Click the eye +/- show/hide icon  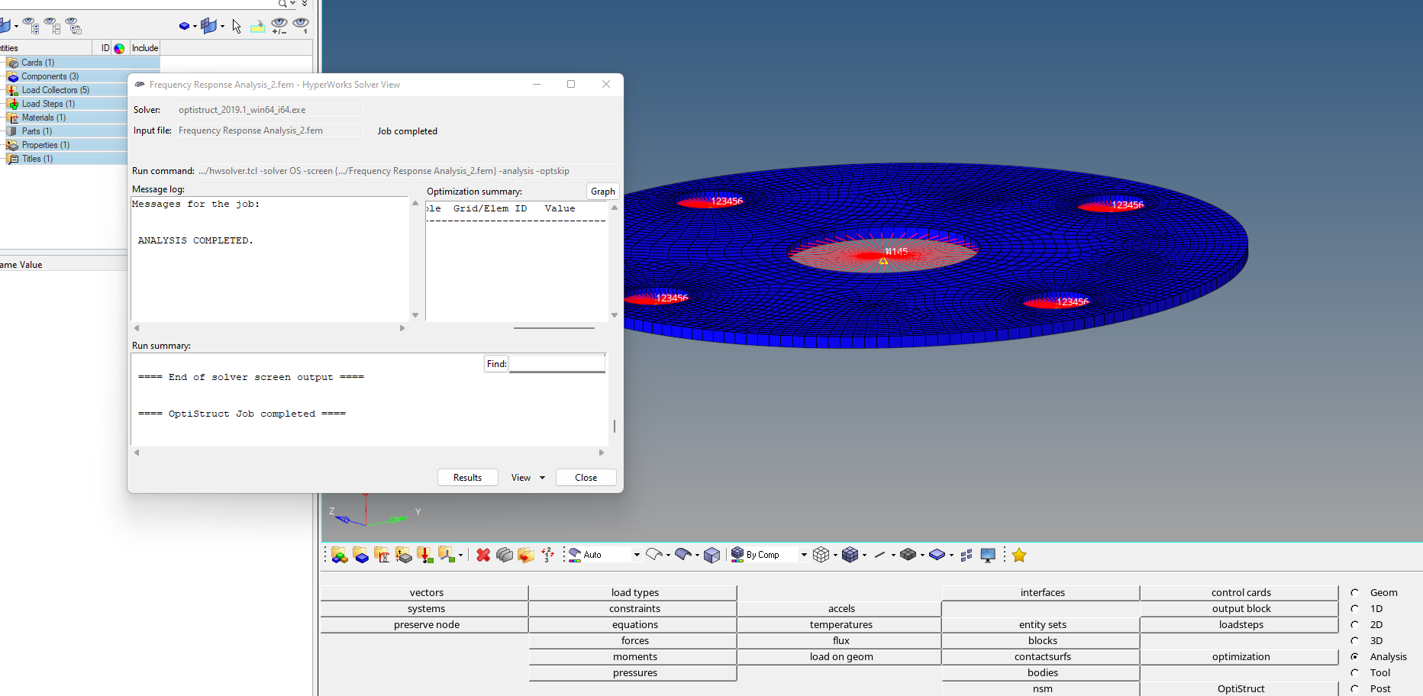(x=279, y=26)
